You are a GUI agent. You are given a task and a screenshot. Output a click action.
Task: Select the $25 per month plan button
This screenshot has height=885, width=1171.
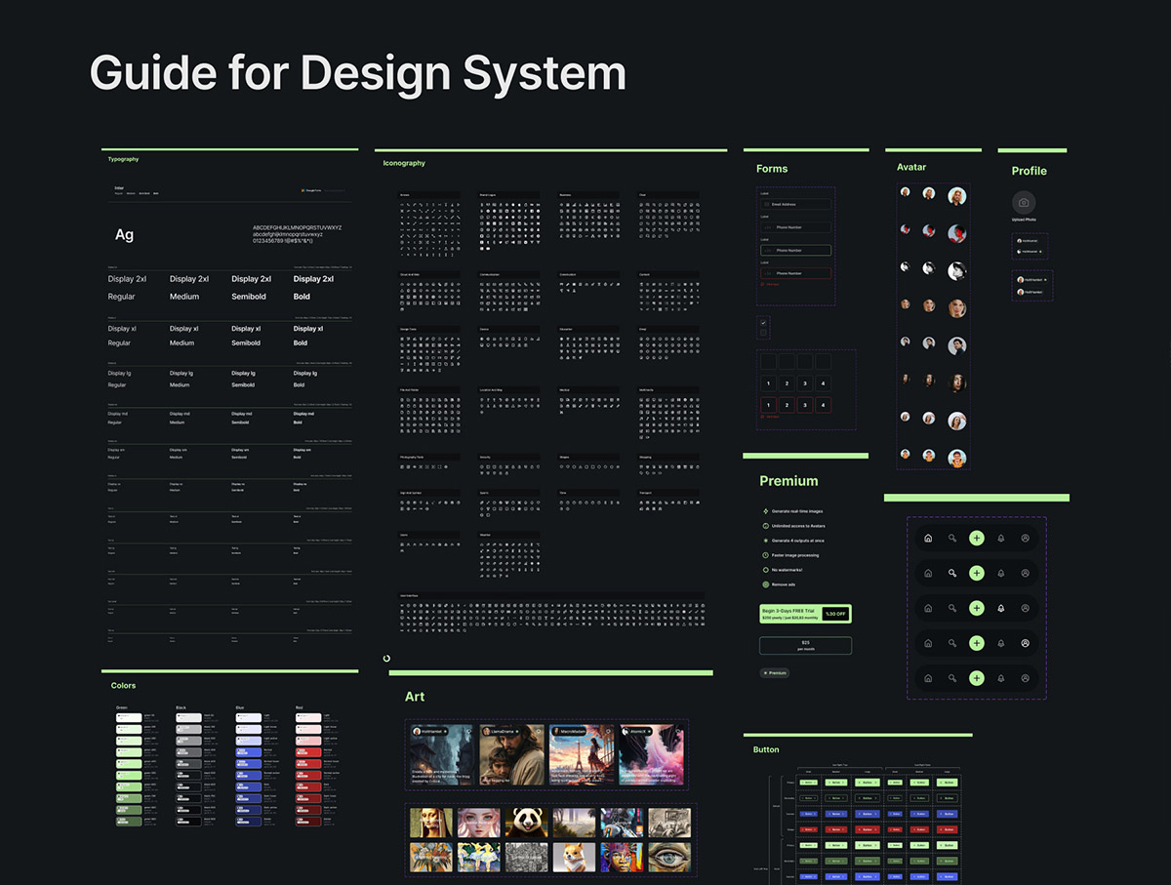click(x=805, y=645)
